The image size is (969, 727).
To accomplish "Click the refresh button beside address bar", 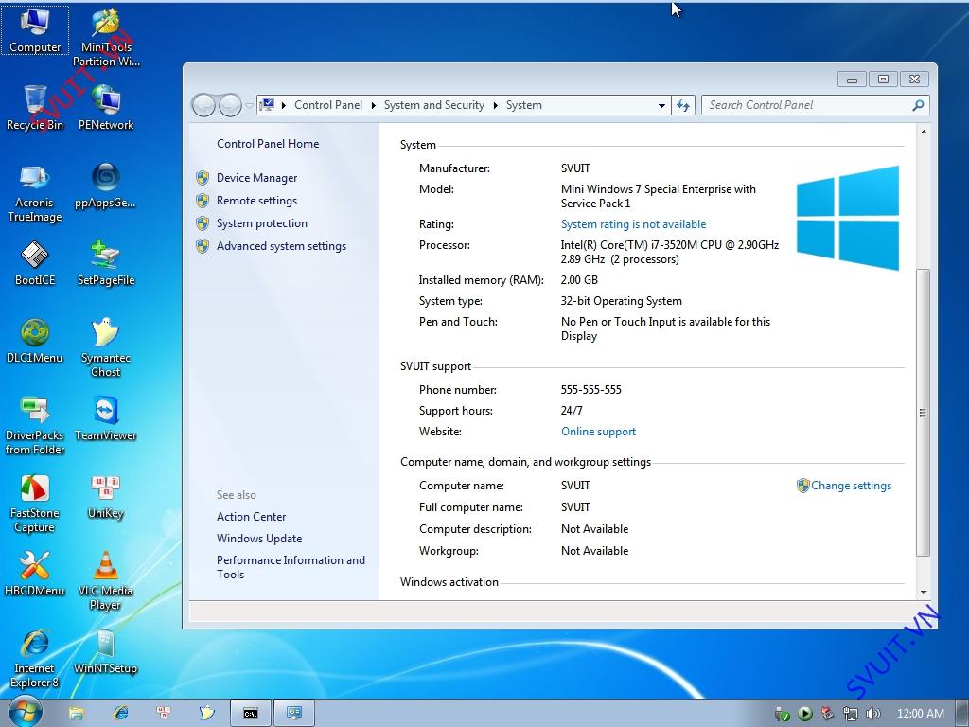I will (x=683, y=105).
